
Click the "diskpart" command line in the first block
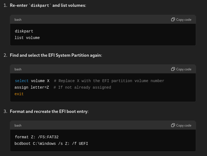click(24, 31)
